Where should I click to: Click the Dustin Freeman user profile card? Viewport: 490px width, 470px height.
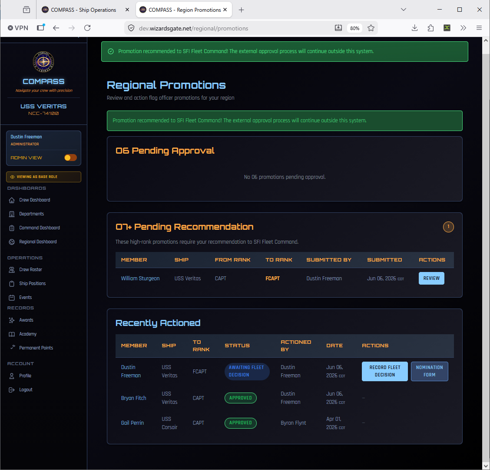43,148
